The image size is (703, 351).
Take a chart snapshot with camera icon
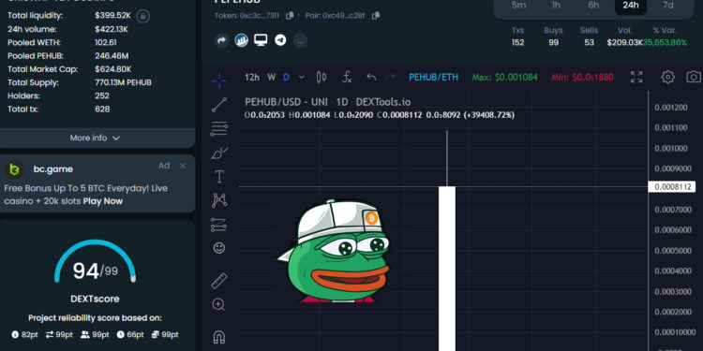pyautogui.click(x=694, y=77)
